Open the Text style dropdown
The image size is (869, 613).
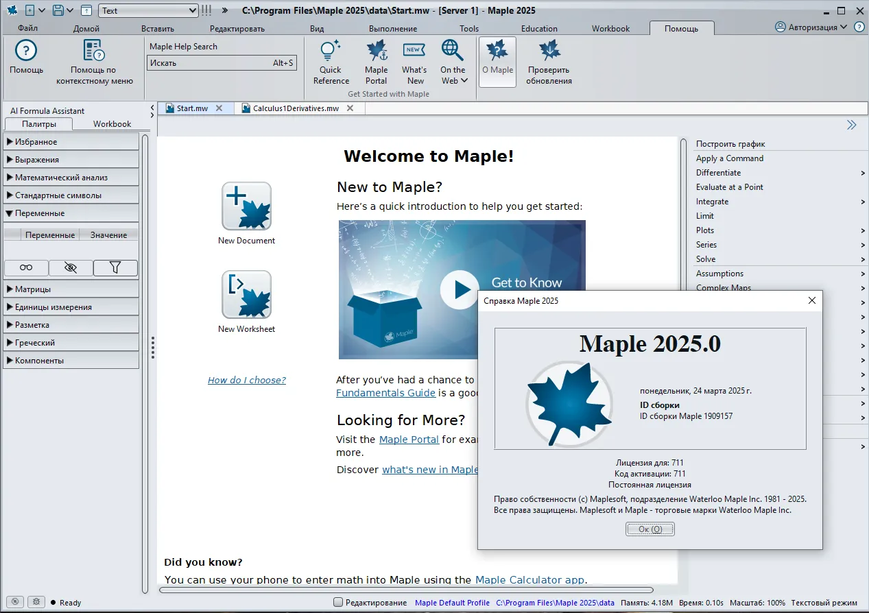point(149,10)
